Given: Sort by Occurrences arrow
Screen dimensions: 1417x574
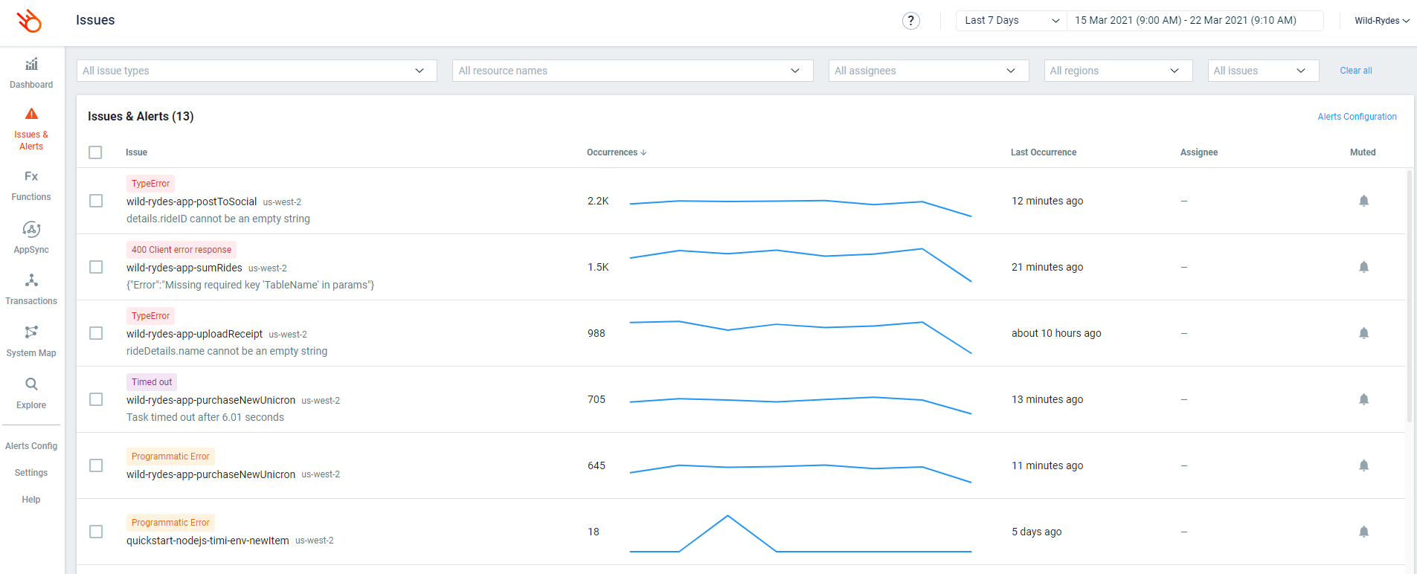Looking at the screenshot, I should 643,152.
